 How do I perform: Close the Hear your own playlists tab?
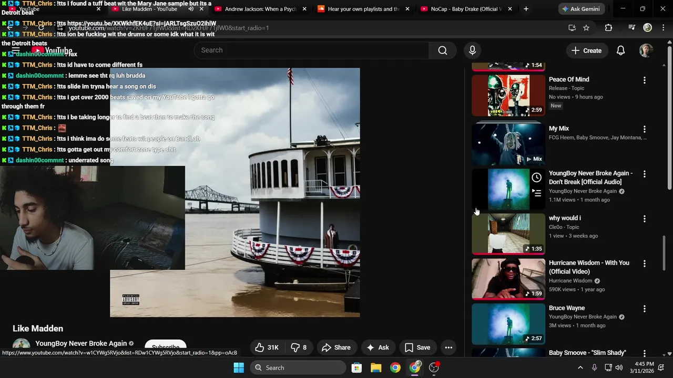tap(407, 9)
